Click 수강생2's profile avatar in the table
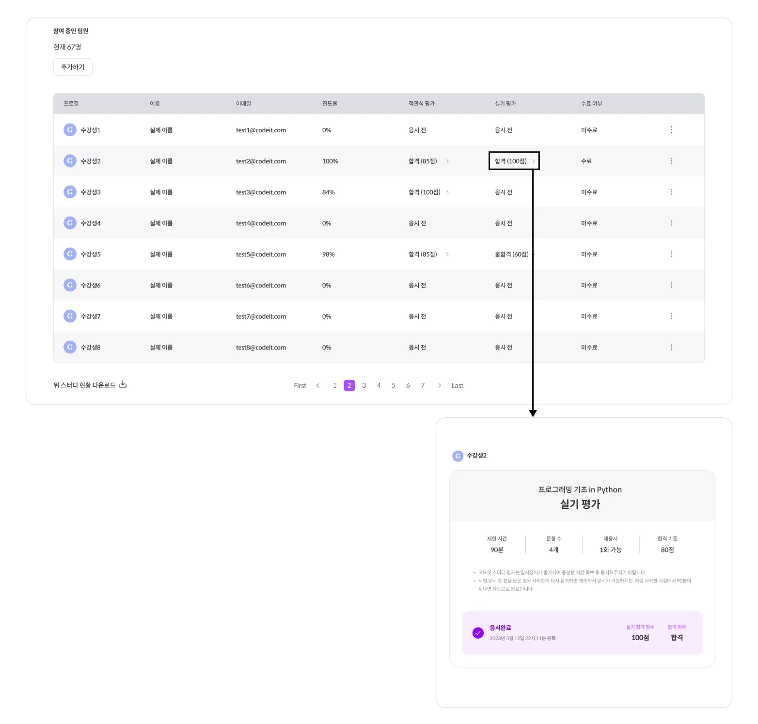The height and width of the screenshot is (724, 758). (x=70, y=161)
